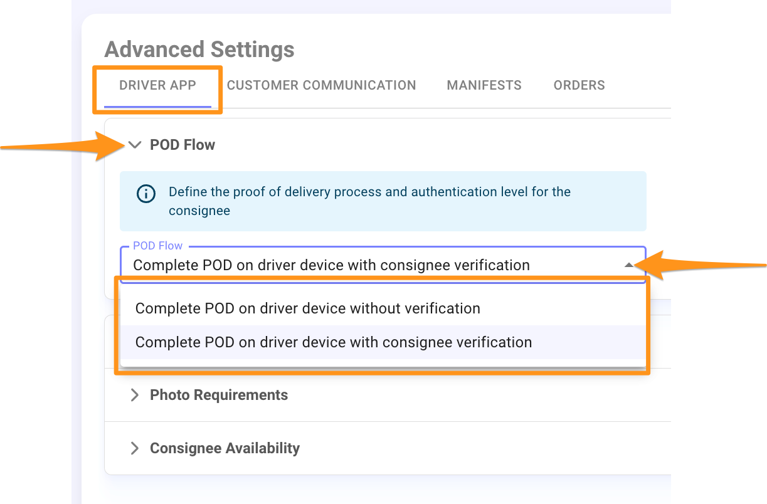Switch to the Driver App tab
Image resolution: width=767 pixels, height=504 pixels.
tap(157, 85)
